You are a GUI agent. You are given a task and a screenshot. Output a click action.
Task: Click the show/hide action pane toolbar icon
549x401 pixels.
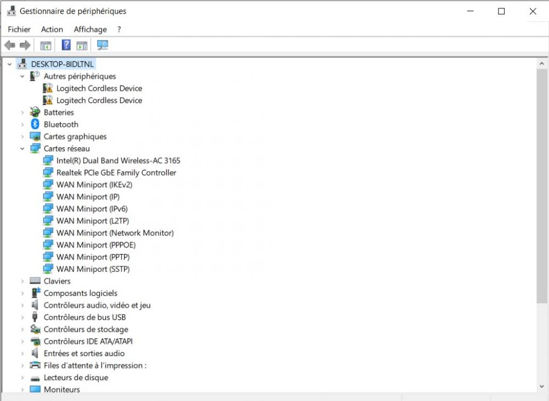coord(82,45)
